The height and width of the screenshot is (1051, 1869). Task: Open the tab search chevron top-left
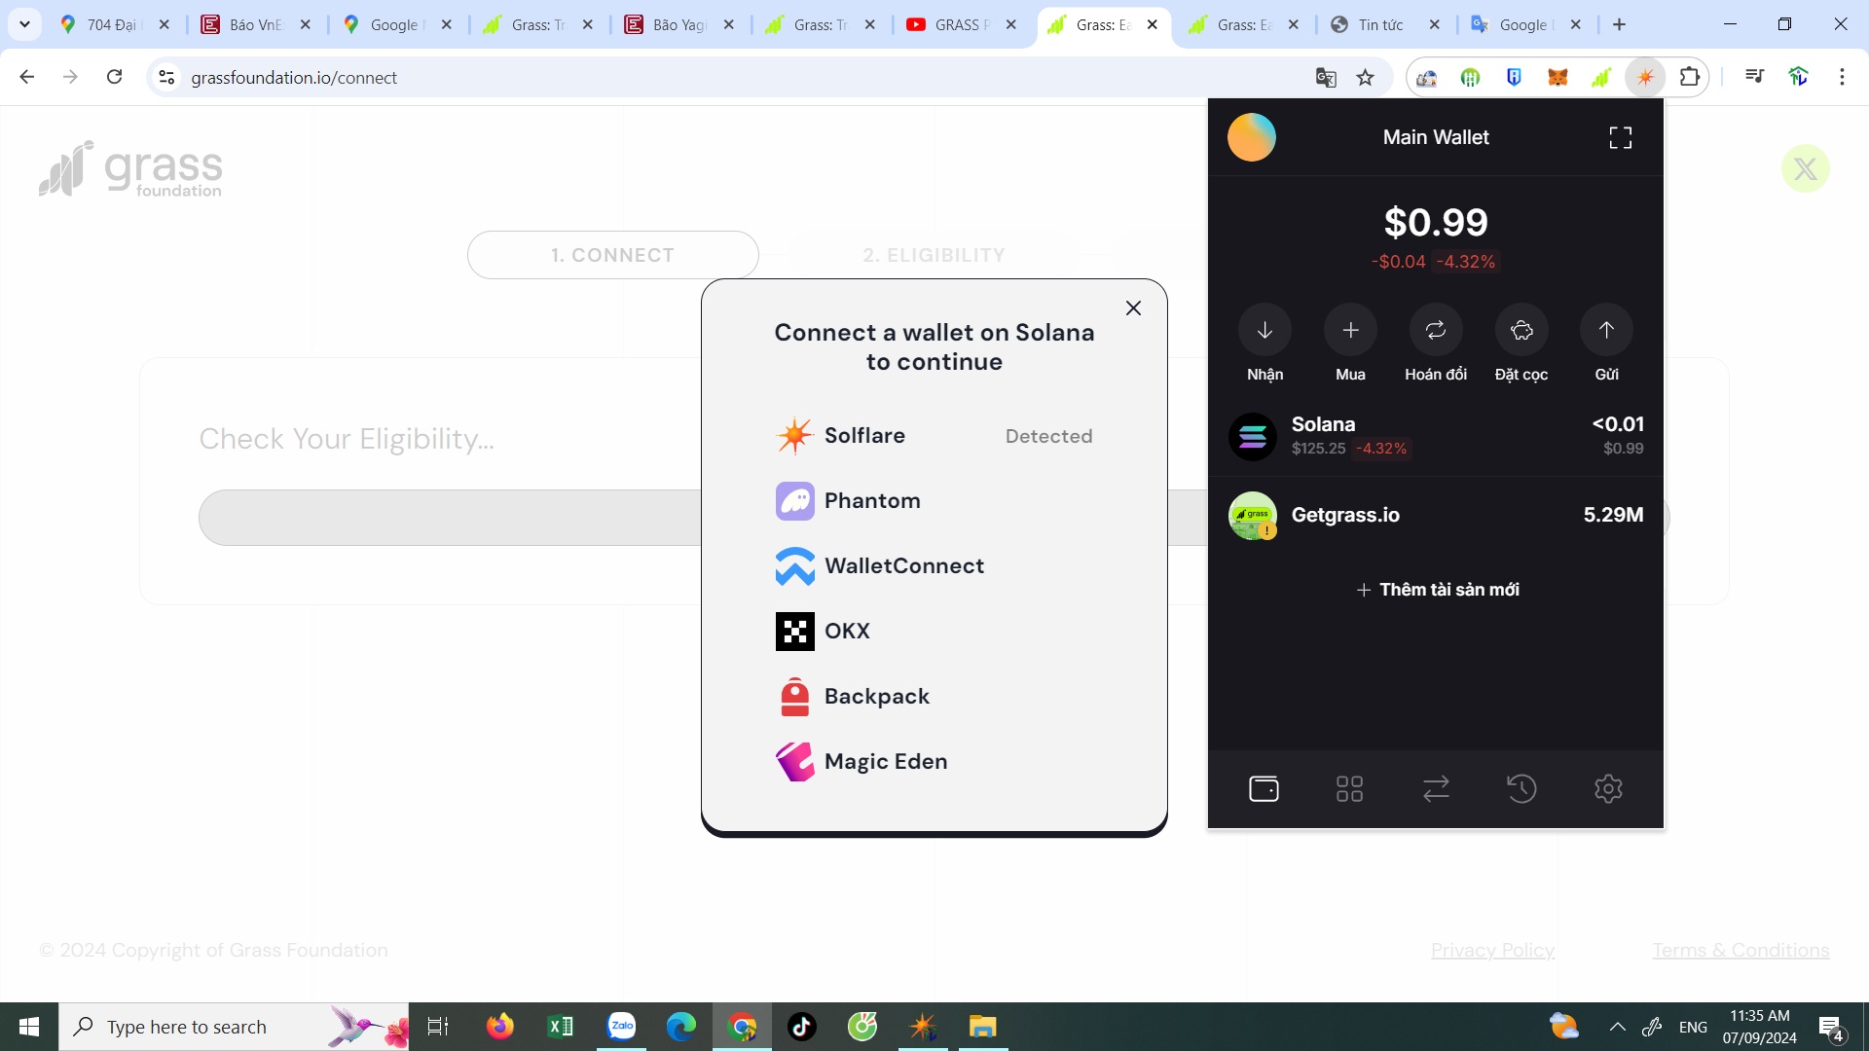click(24, 24)
